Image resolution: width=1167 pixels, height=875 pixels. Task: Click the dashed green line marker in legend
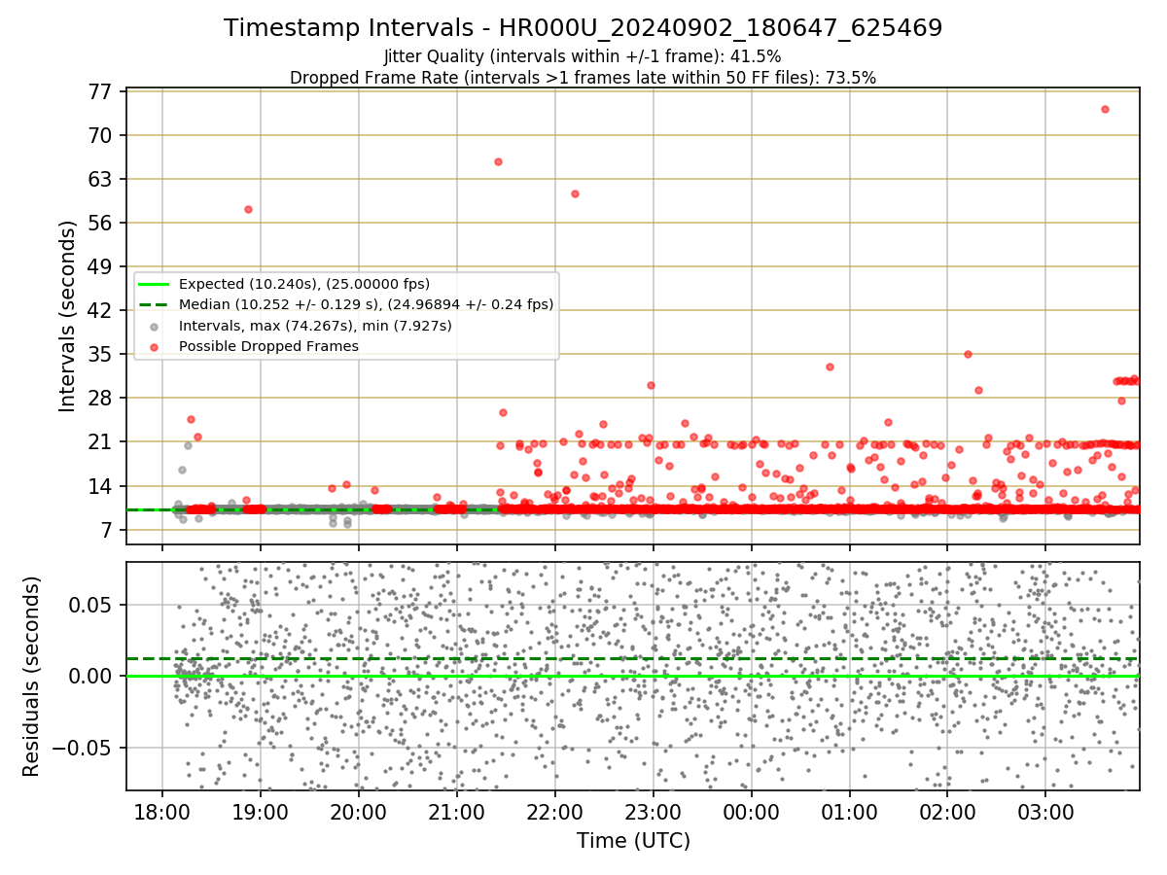tap(155, 304)
